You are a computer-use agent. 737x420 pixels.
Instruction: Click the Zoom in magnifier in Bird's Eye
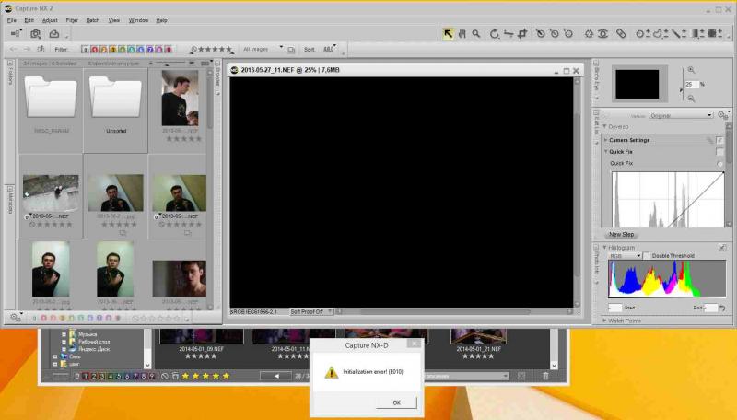(691, 70)
